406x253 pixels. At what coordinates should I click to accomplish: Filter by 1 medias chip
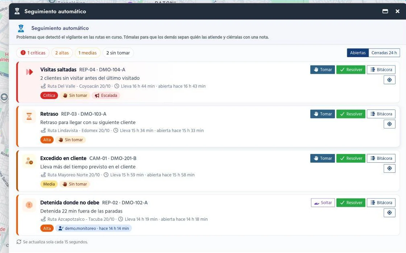pos(87,53)
